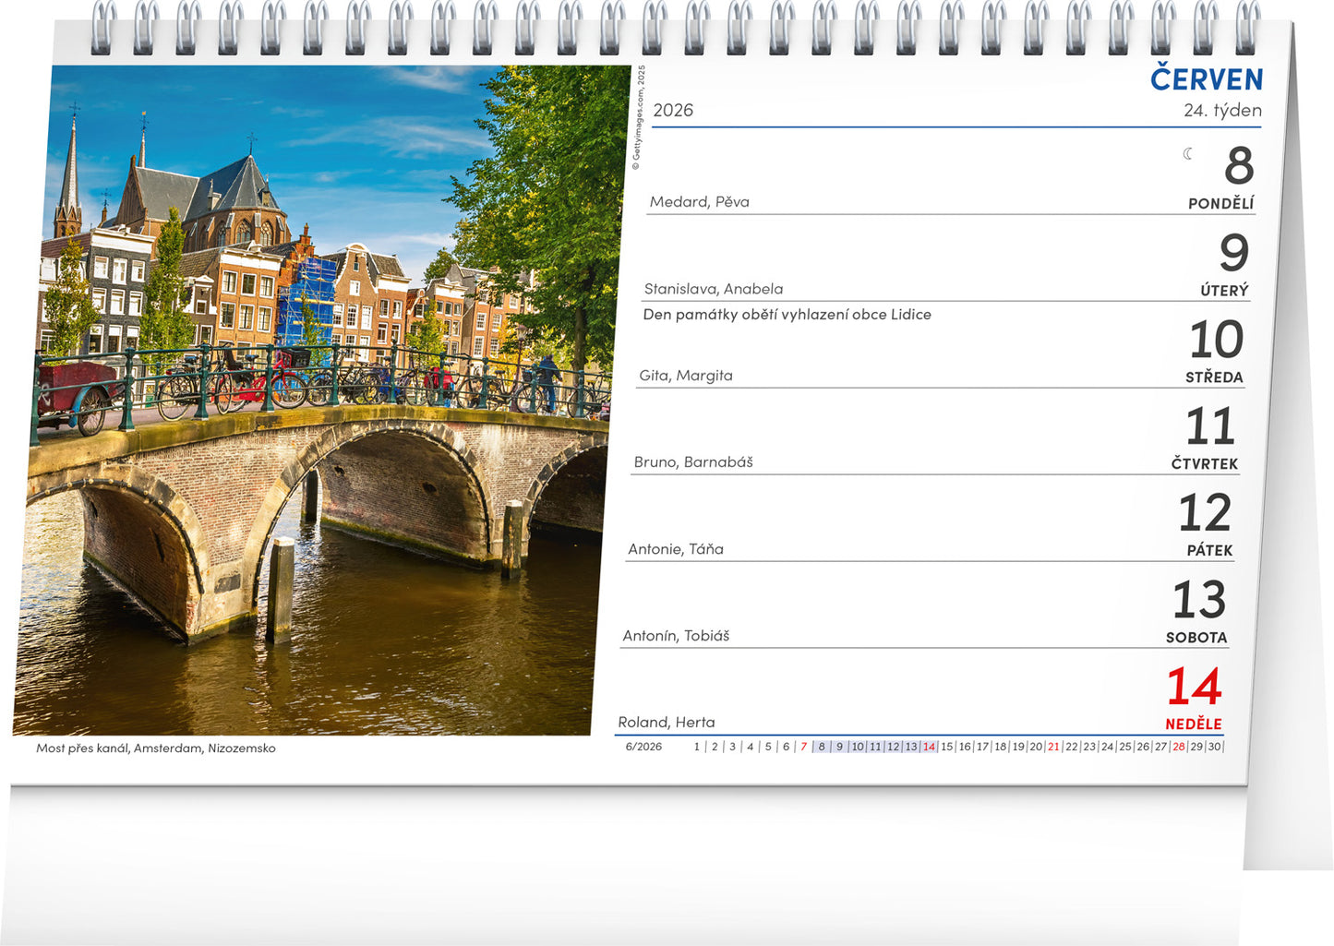The image size is (1334, 946).
Task: Select day 21 in the mini month strip
Action: coord(1053,747)
